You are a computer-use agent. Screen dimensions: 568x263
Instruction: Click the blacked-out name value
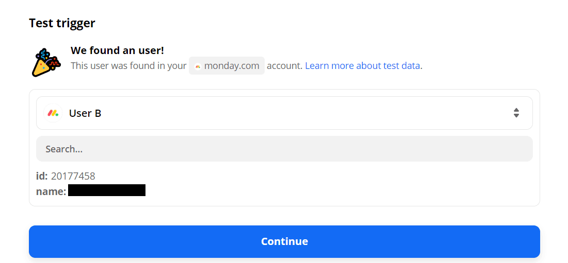coord(107,190)
